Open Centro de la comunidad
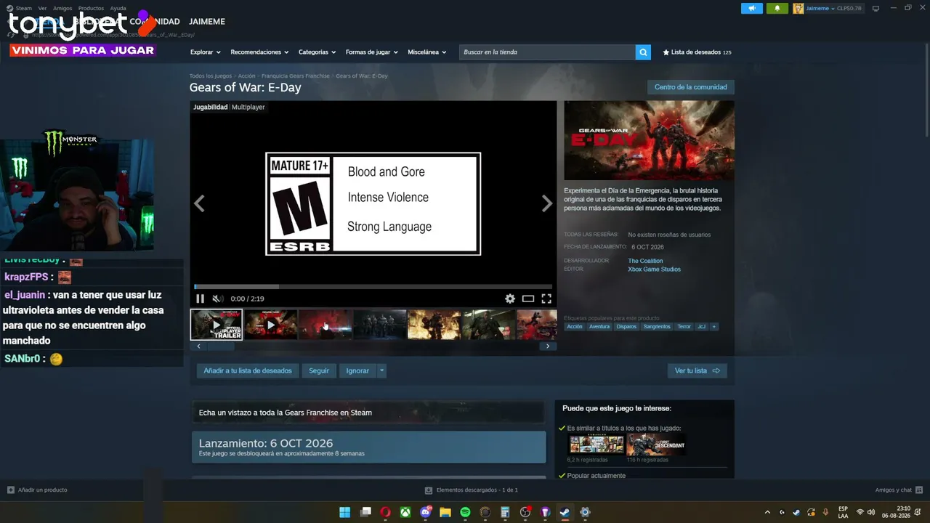Image resolution: width=930 pixels, height=523 pixels. [691, 87]
